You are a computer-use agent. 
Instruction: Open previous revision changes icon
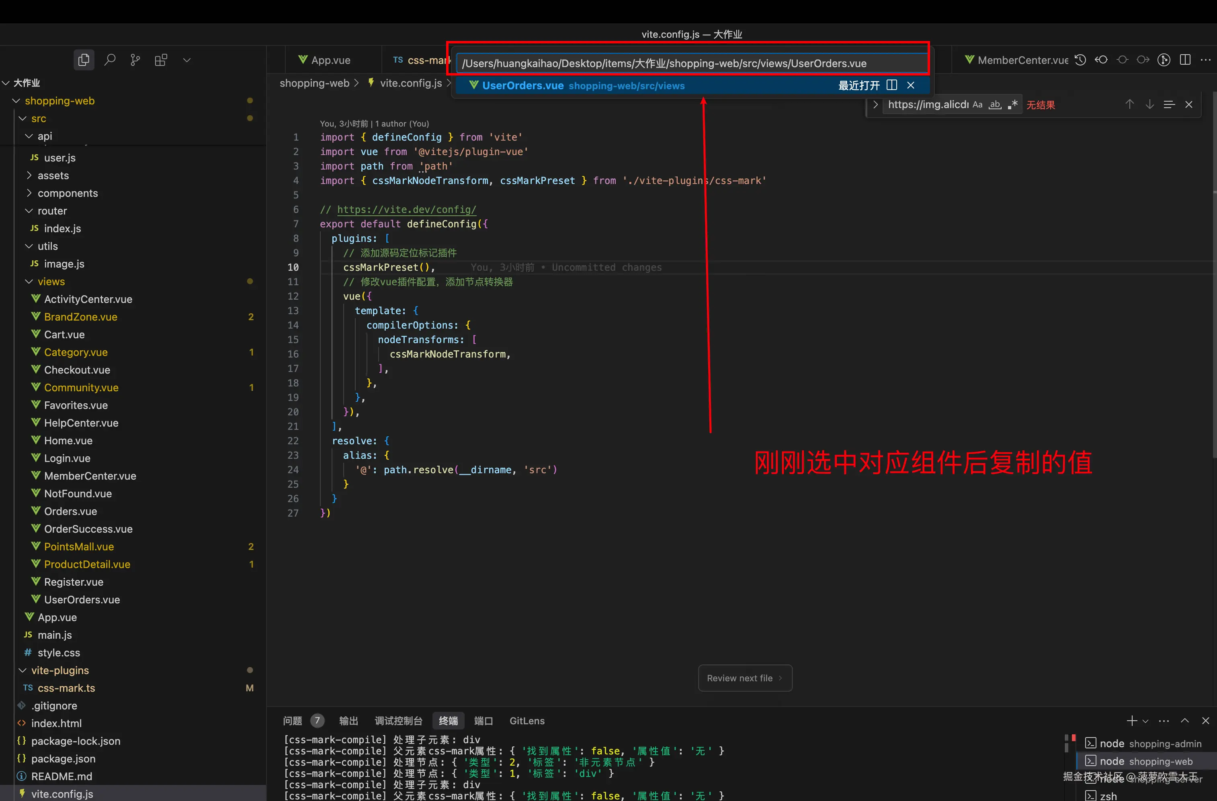(1101, 60)
